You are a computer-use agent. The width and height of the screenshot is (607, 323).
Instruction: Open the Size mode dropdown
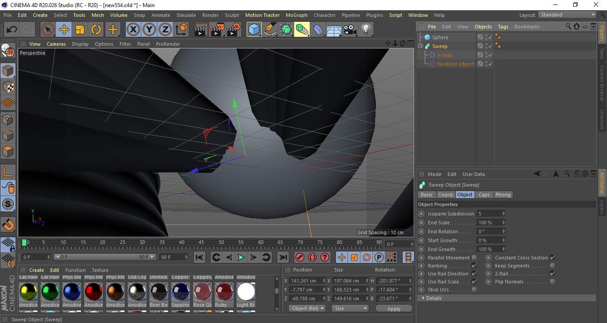click(x=351, y=308)
